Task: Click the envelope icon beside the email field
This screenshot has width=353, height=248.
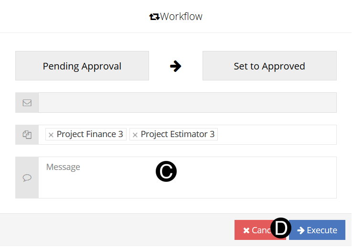Action: pos(27,102)
